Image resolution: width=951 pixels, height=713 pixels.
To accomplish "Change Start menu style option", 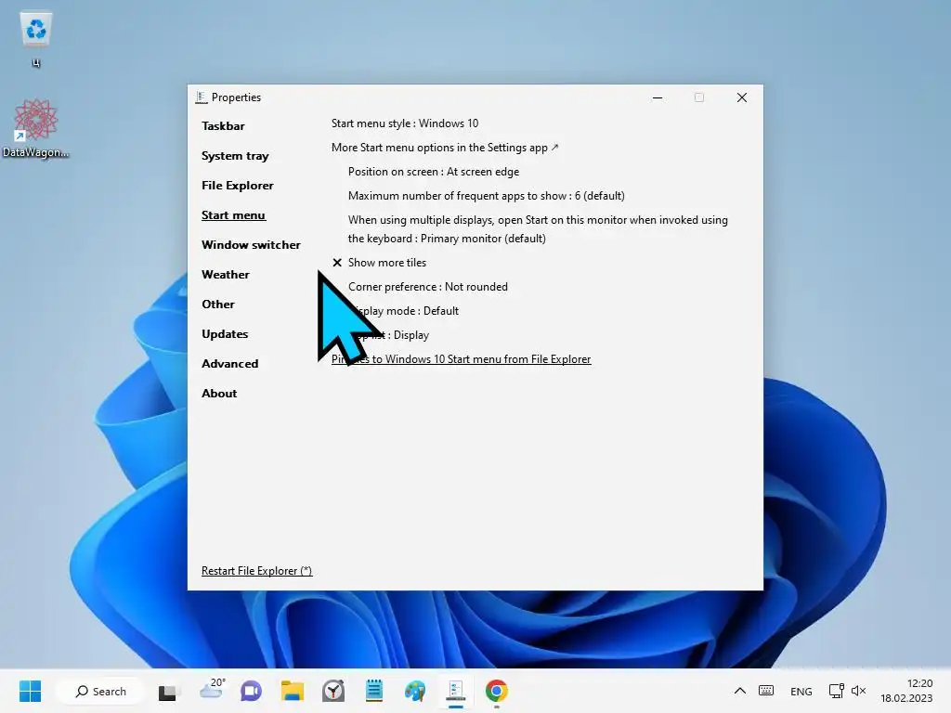I will coord(405,123).
